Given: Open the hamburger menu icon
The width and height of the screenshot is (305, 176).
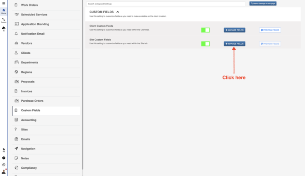Looking at the screenshot, I should (x=4, y=3).
